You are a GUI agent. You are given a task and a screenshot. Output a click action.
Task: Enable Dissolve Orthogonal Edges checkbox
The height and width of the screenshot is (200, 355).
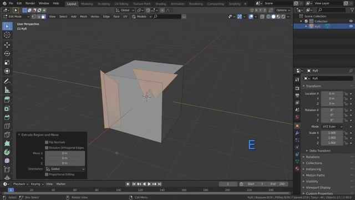47,148
